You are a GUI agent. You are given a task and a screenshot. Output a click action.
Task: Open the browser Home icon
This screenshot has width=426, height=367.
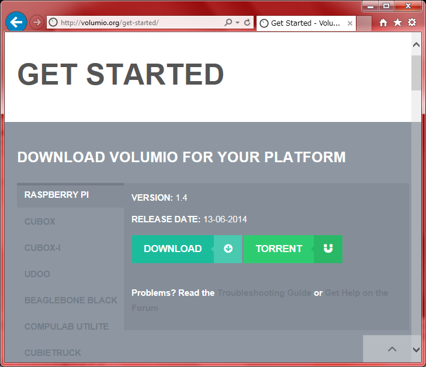(x=383, y=23)
